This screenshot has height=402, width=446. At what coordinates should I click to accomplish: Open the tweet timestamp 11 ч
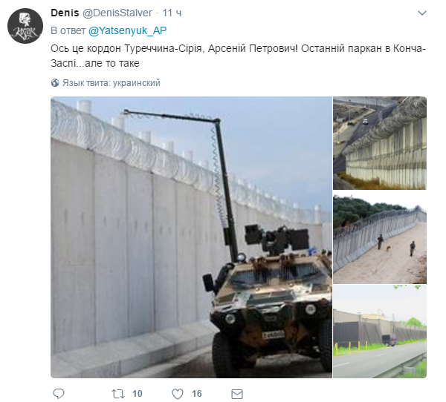pyautogui.click(x=172, y=13)
